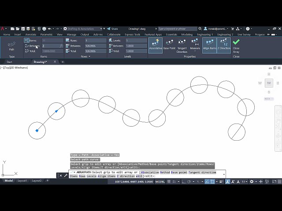Image resolution: width=282 pixels, height=211 pixels.
Task: Open the Drafting & Annotation workspace dropdown
Action: click(x=101, y=29)
